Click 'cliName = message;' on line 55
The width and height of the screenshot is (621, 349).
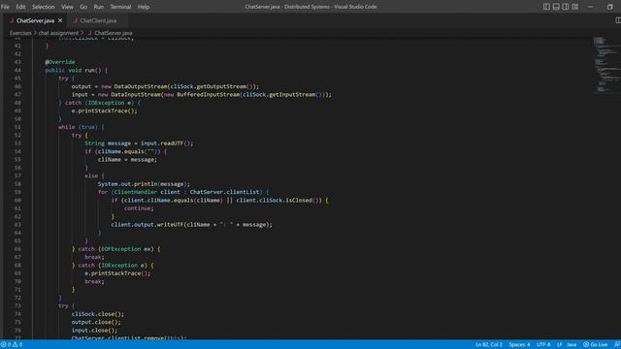pyautogui.click(x=127, y=159)
